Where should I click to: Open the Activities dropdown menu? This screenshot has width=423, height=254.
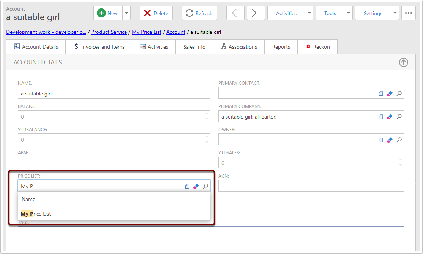click(x=290, y=13)
